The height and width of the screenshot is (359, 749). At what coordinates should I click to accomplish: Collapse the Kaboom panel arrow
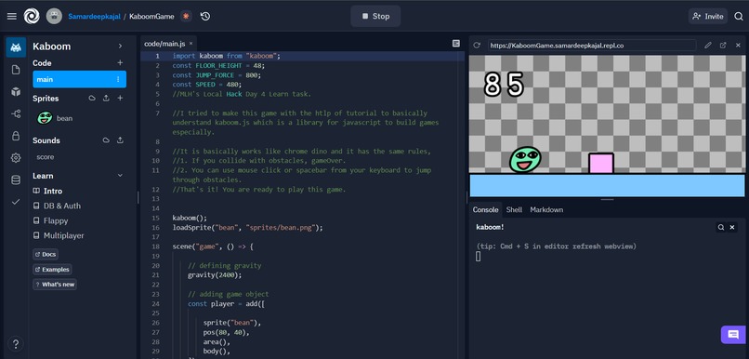[x=120, y=47]
